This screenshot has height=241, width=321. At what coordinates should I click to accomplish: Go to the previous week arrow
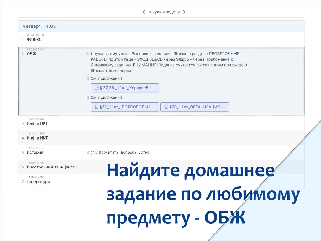point(144,12)
